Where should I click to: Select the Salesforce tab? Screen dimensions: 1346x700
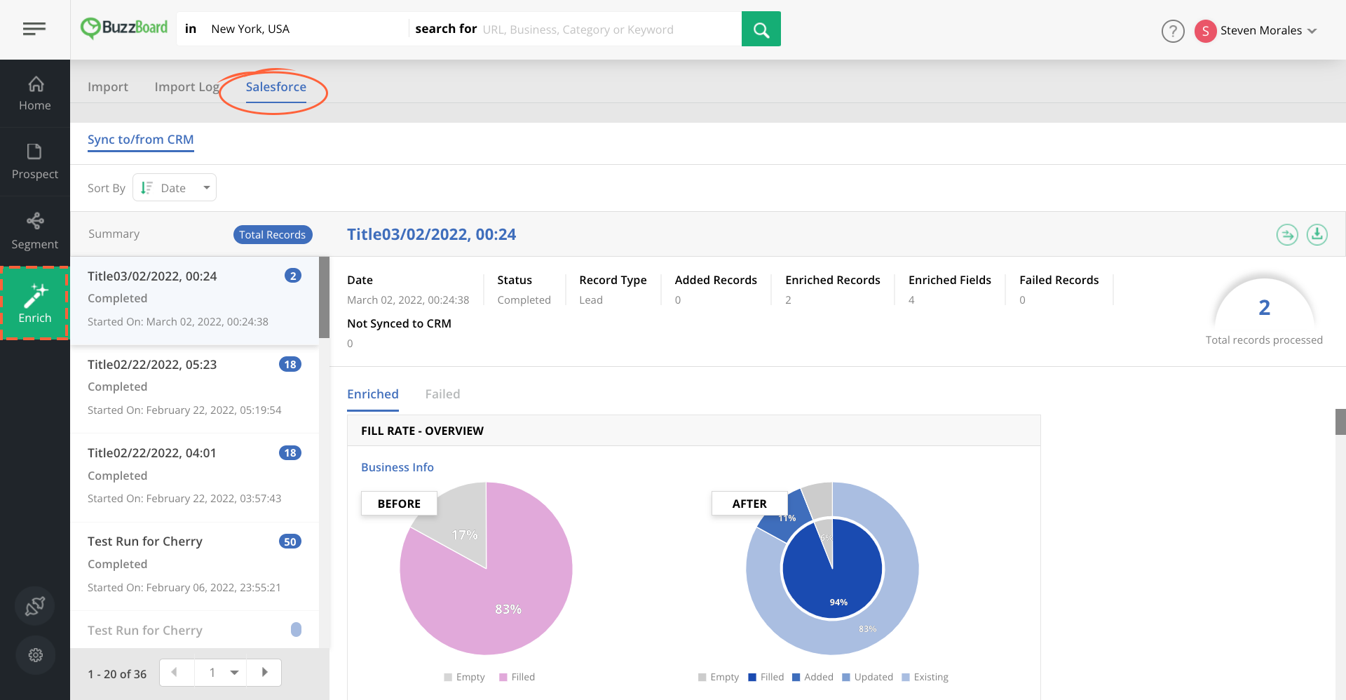point(276,87)
